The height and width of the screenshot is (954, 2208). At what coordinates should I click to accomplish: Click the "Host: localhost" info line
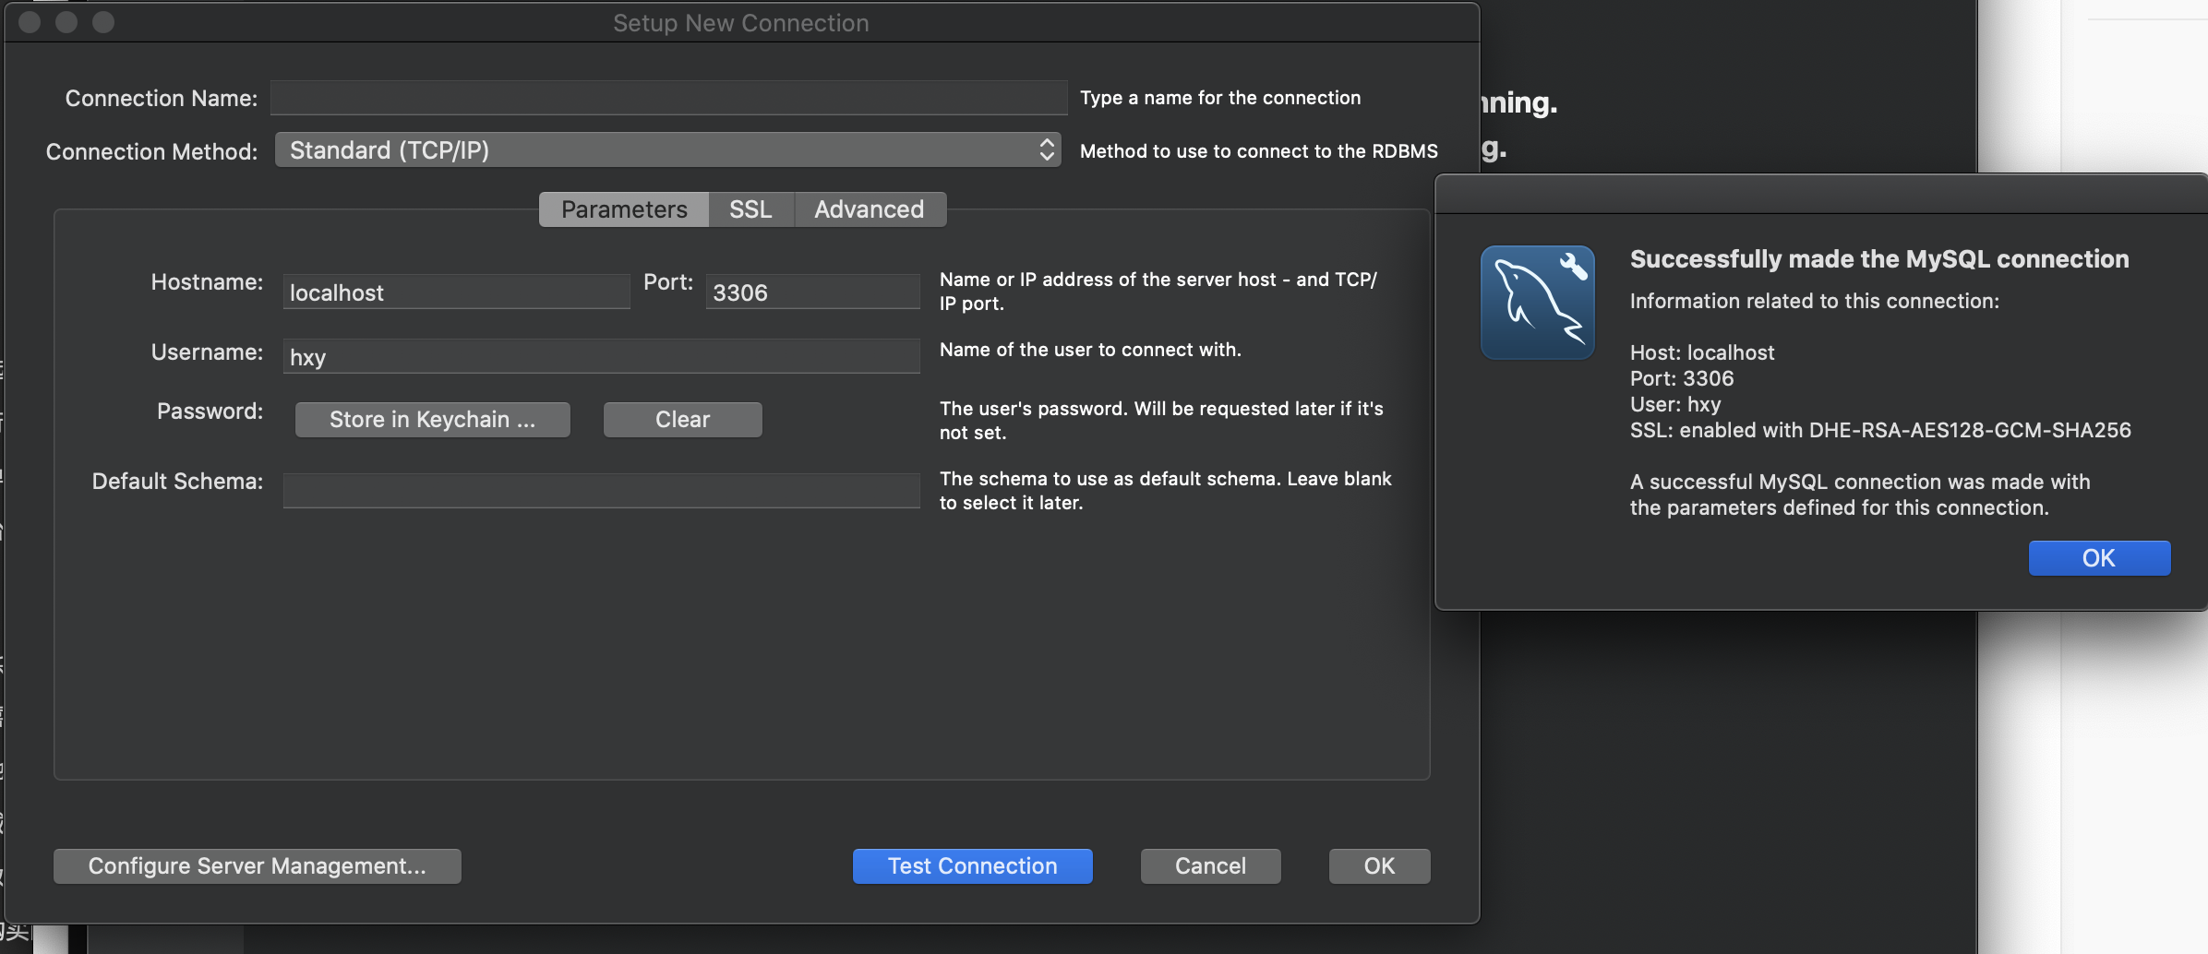1702,352
